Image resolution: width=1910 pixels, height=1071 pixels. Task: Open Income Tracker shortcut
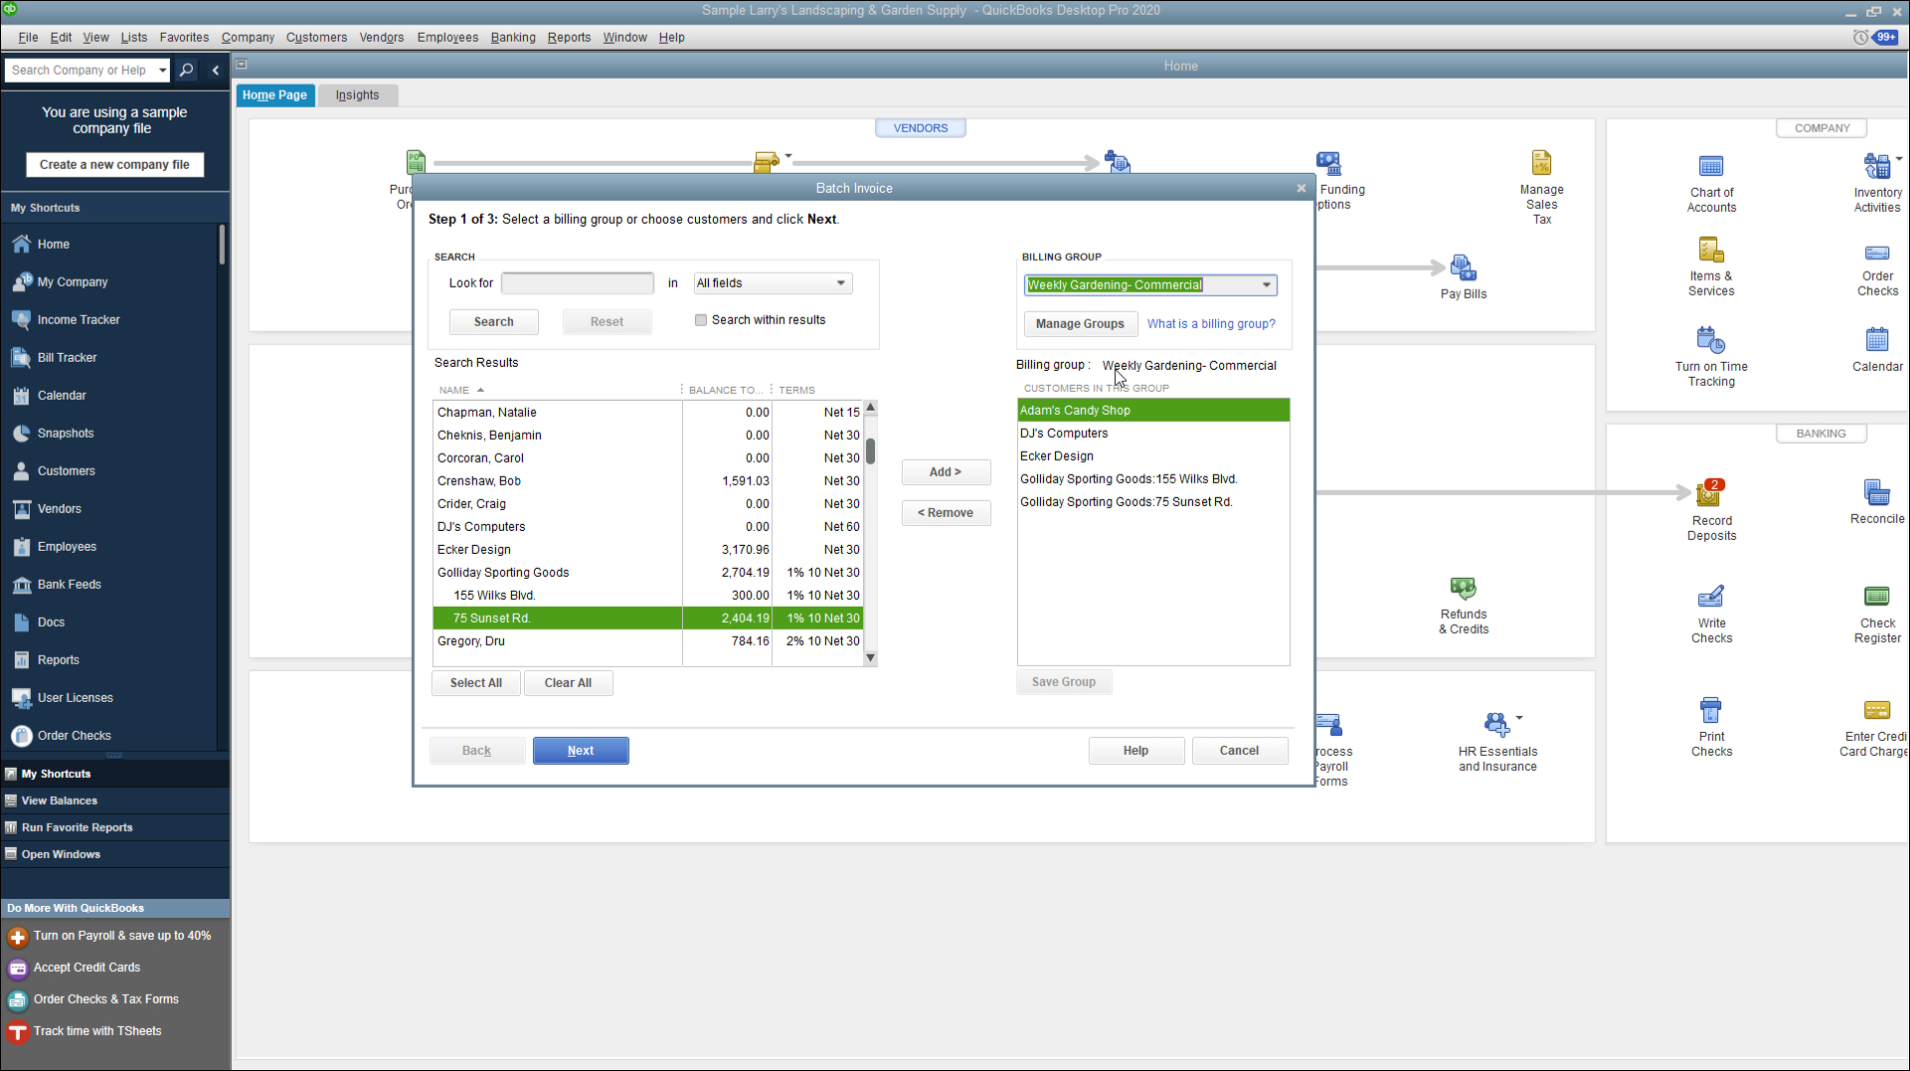[78, 320]
